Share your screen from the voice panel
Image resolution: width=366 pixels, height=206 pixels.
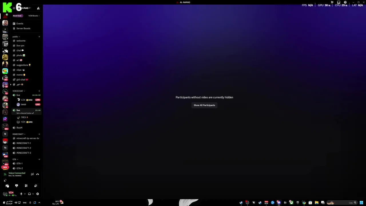[17, 186]
